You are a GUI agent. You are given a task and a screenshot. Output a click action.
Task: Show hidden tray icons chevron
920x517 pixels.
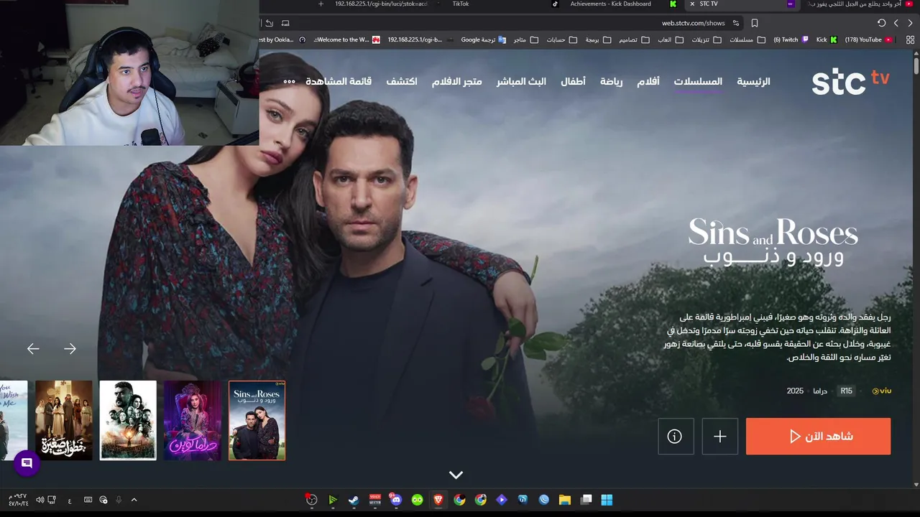[134, 500]
